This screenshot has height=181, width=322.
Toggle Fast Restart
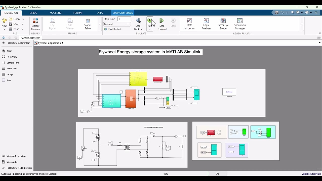[x=112, y=29]
